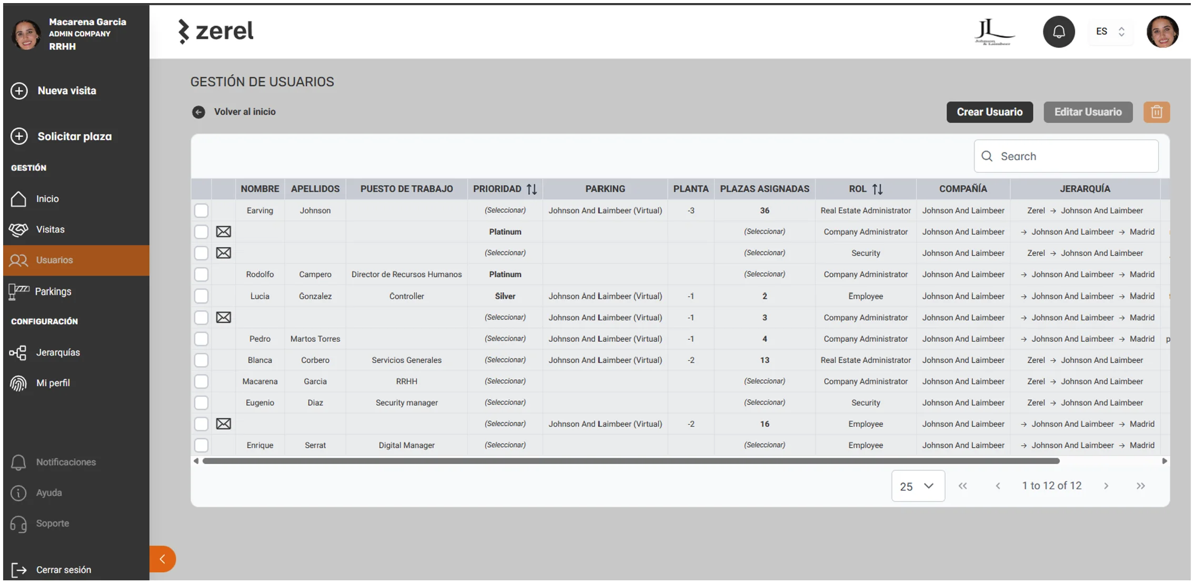The image size is (1195, 584).
Task: Open the Jerarquías hierarchy icon
Action: point(18,353)
